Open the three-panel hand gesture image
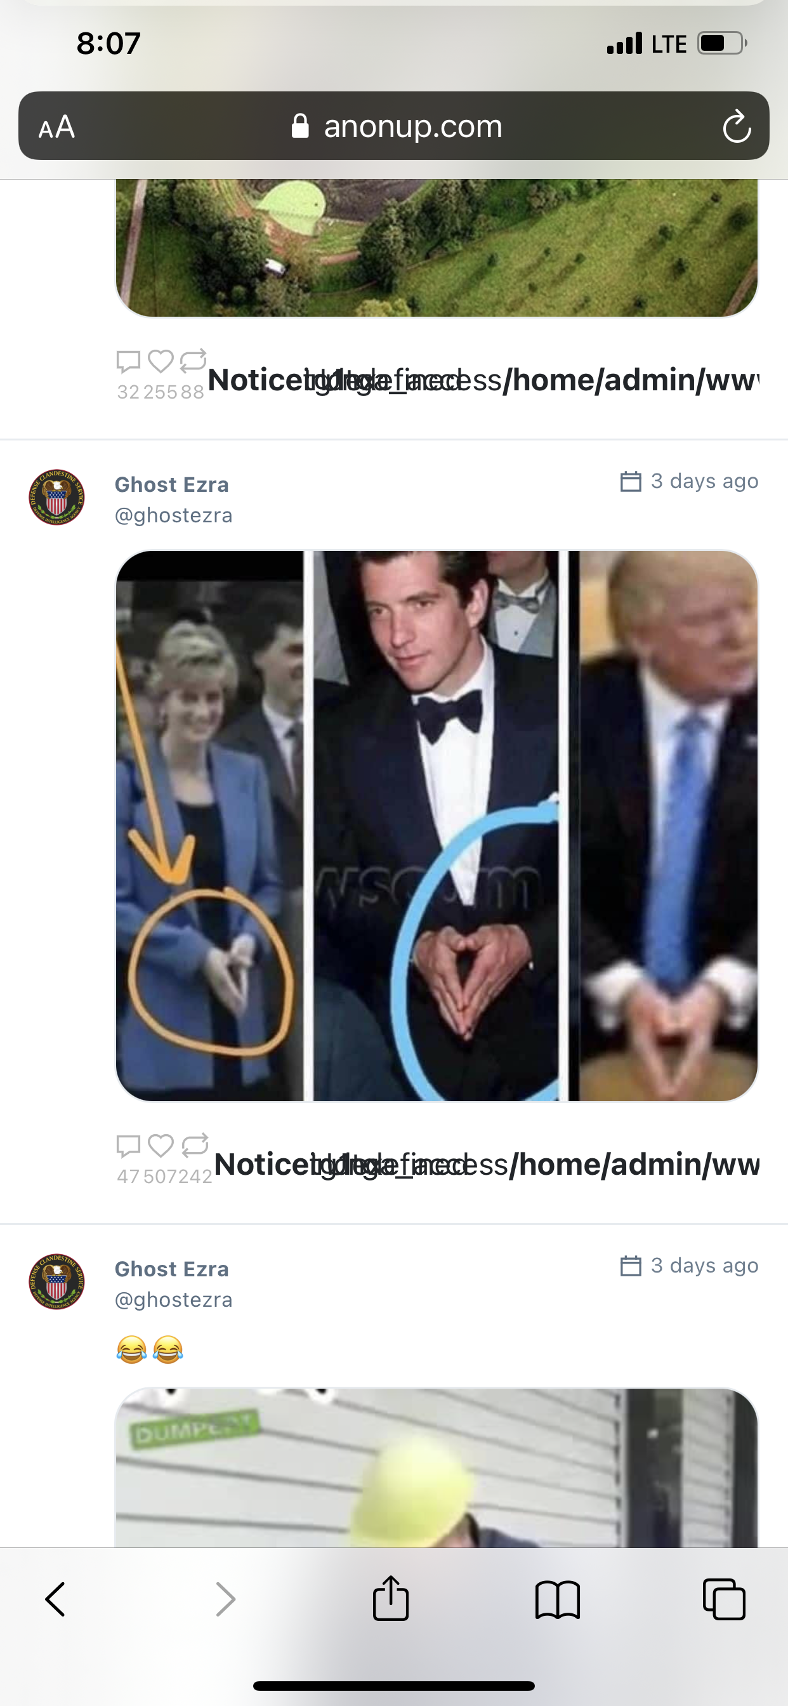Screen dimensions: 788x1706 click(437, 826)
